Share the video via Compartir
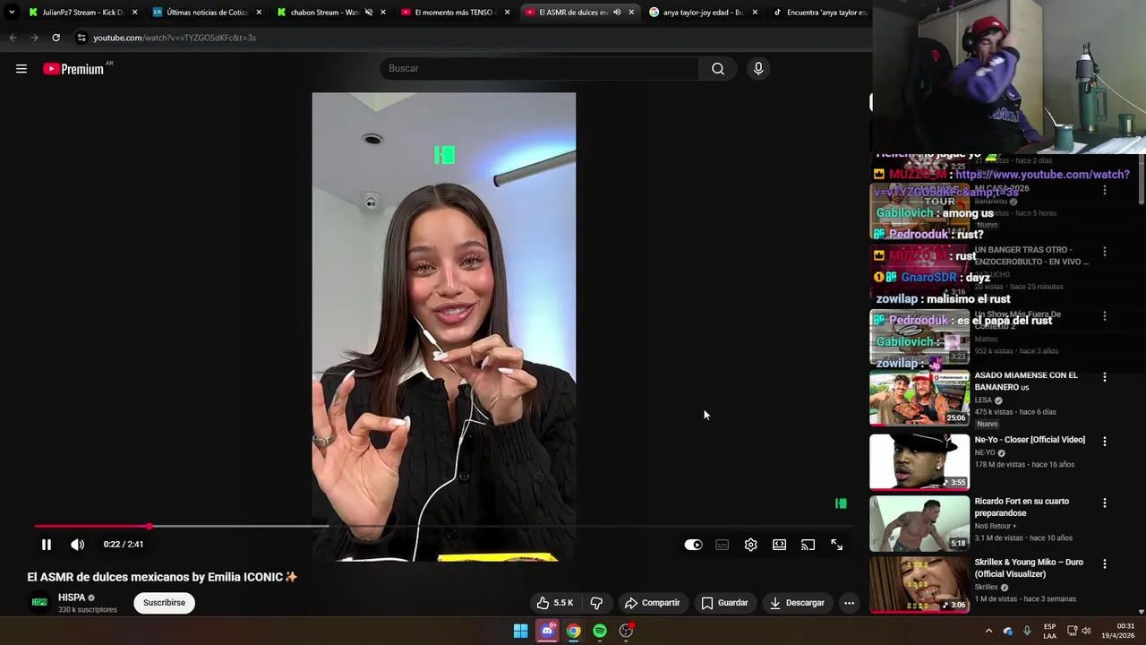Screen dimensions: 1146x645 coord(653,603)
